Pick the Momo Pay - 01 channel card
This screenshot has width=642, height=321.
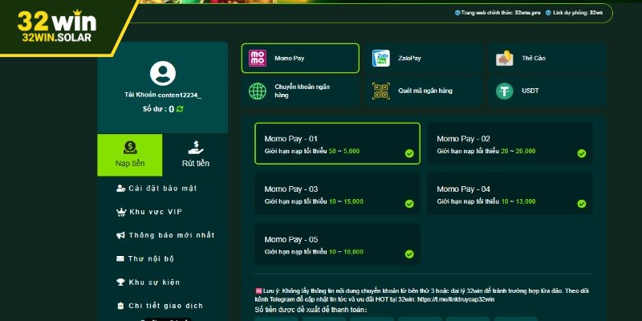pyautogui.click(x=337, y=144)
